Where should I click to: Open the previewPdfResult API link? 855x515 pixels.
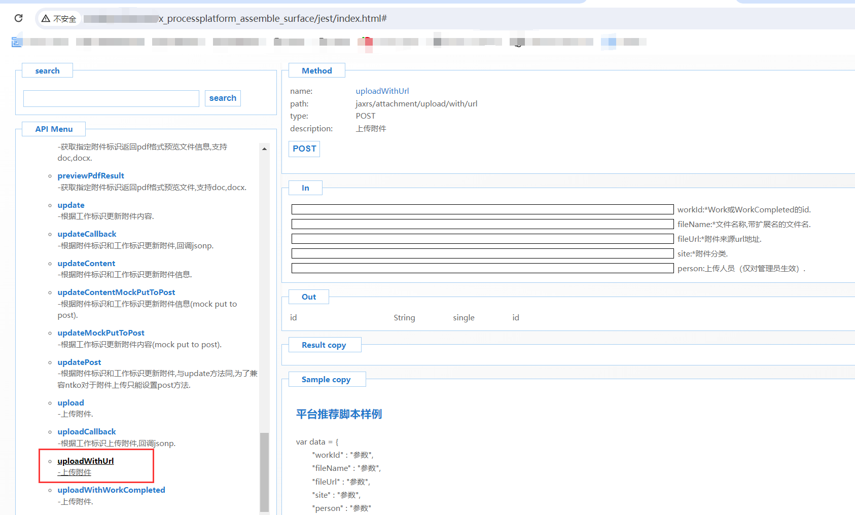(x=91, y=176)
